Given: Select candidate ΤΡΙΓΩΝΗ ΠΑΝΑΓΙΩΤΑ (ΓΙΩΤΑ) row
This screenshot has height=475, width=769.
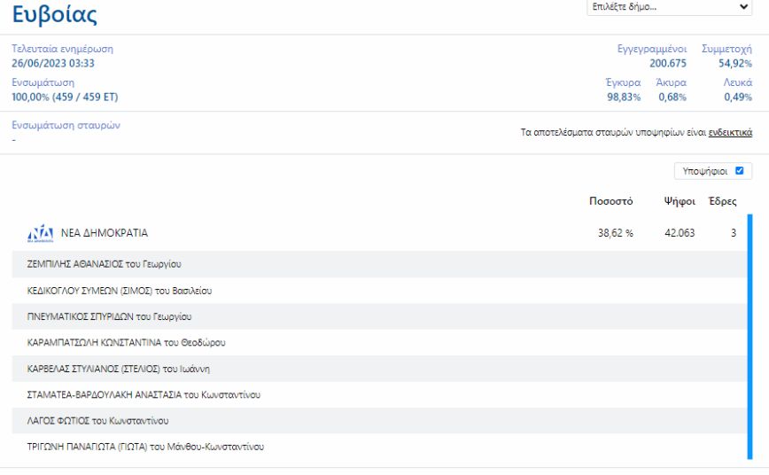Looking at the screenshot, I should pos(145,447).
